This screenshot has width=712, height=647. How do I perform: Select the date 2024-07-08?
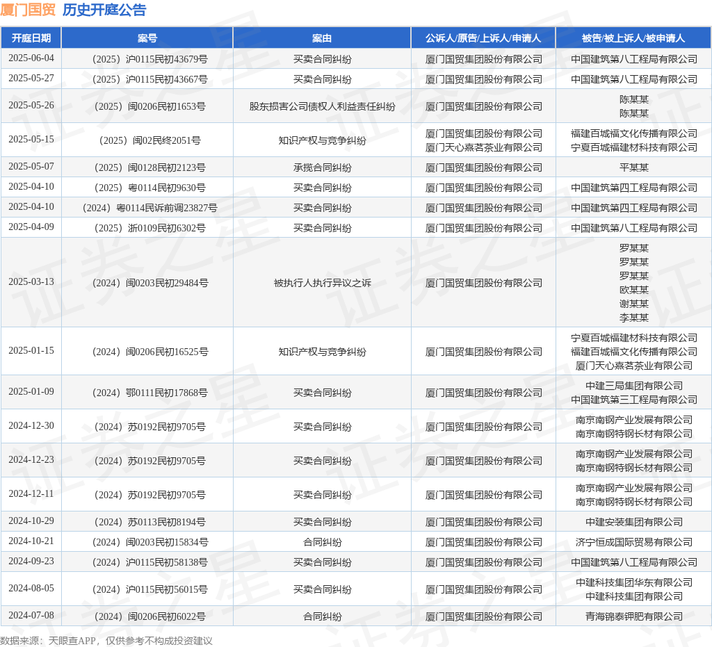pyautogui.click(x=31, y=615)
